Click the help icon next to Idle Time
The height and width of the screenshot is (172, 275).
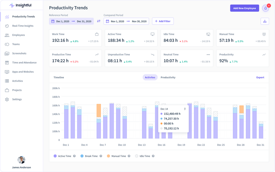153,156
